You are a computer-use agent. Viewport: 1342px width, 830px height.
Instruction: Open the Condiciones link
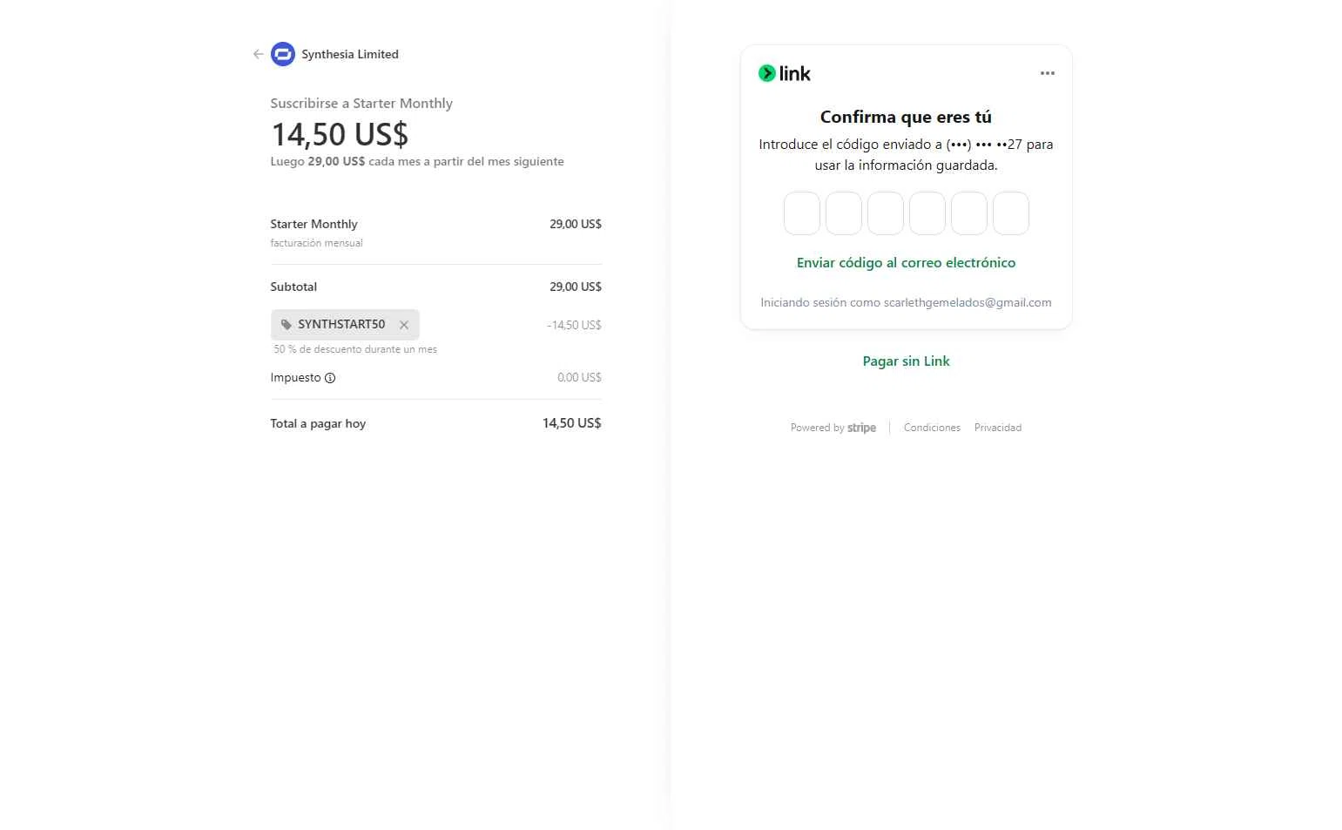point(932,428)
